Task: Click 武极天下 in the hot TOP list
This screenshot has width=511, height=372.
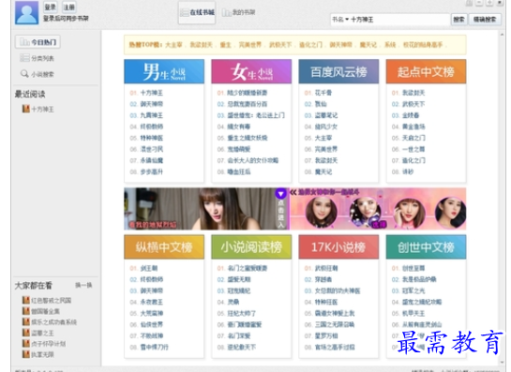Action: click(x=280, y=45)
